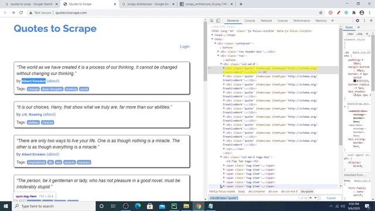This screenshot has width=375, height=211.
Task: Bookmark this page with star icon
Action: [321, 13]
